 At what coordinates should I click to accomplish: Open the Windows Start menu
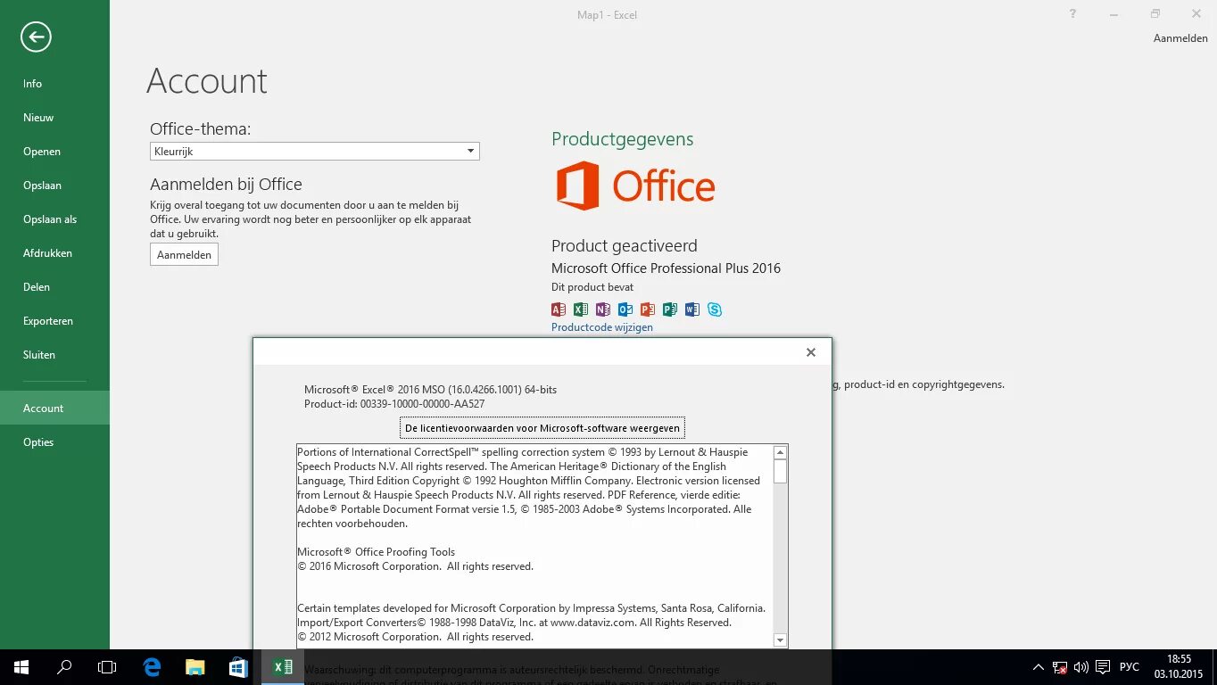click(21, 667)
